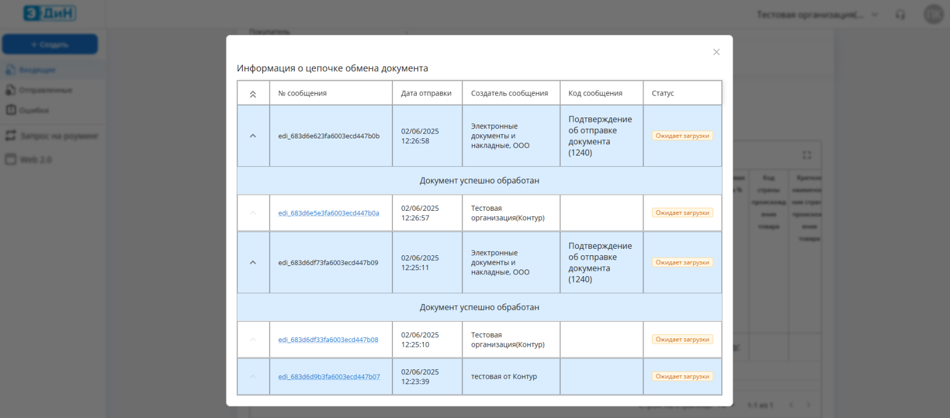
Task: Close the document exchange chain dialog
Action: [x=716, y=52]
